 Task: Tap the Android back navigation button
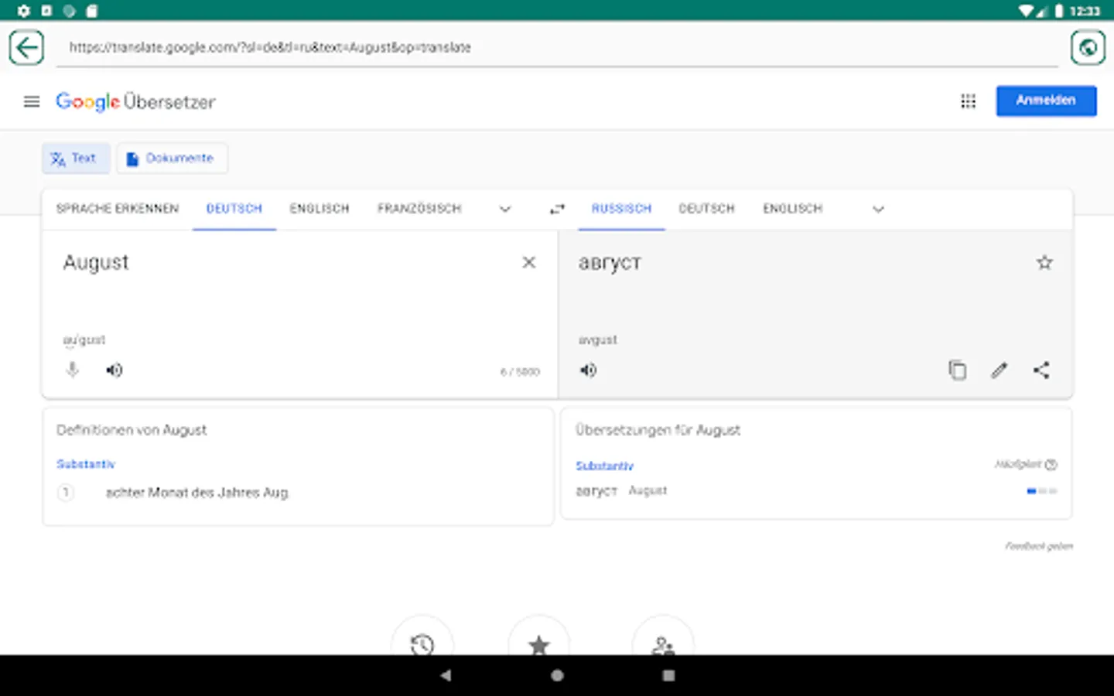click(x=446, y=675)
